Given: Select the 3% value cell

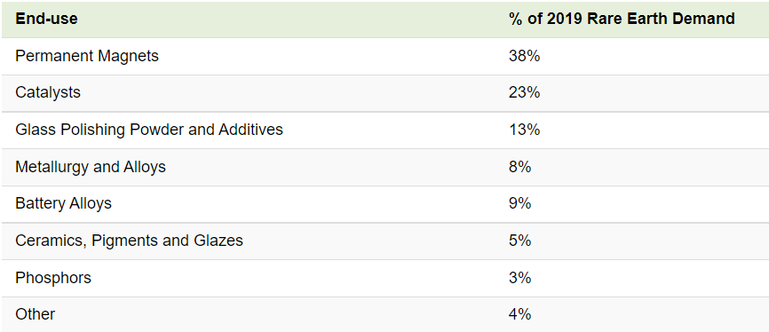Looking at the screenshot, I should click(x=519, y=278).
